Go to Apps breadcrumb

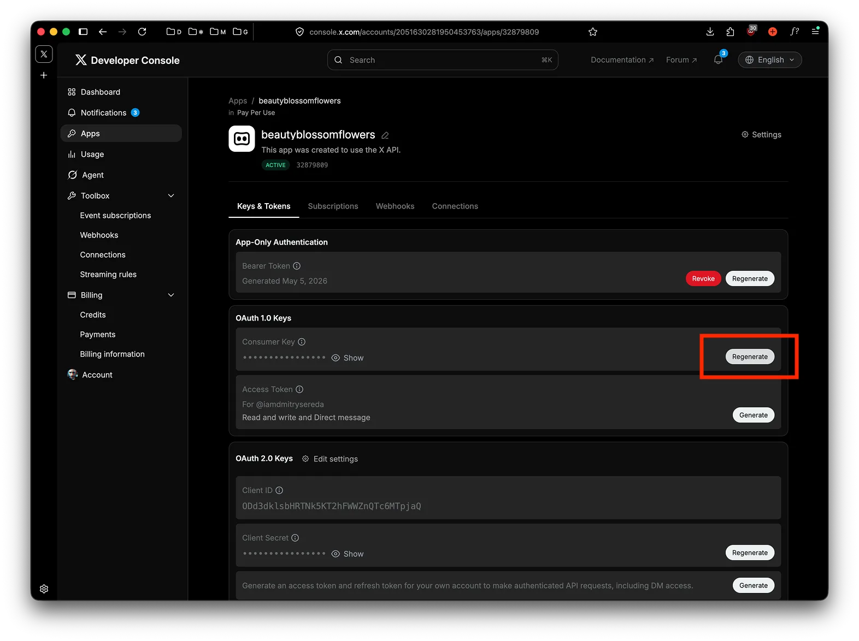[238, 100]
